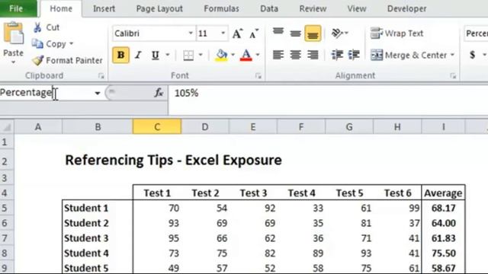Decrease font size with Shrink Font icon
Screen dimensions: 488x274
[x=254, y=33]
